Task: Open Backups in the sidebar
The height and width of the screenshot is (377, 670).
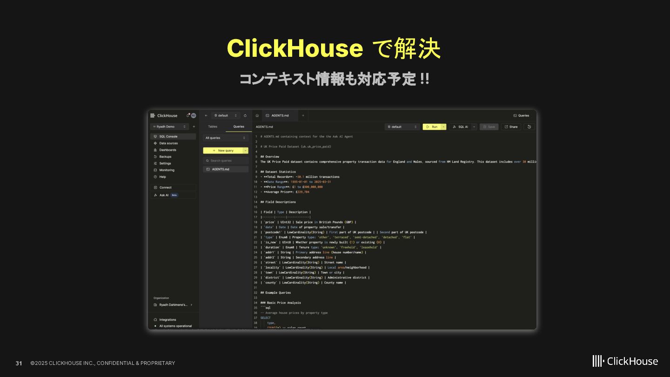Action: pyautogui.click(x=173, y=157)
